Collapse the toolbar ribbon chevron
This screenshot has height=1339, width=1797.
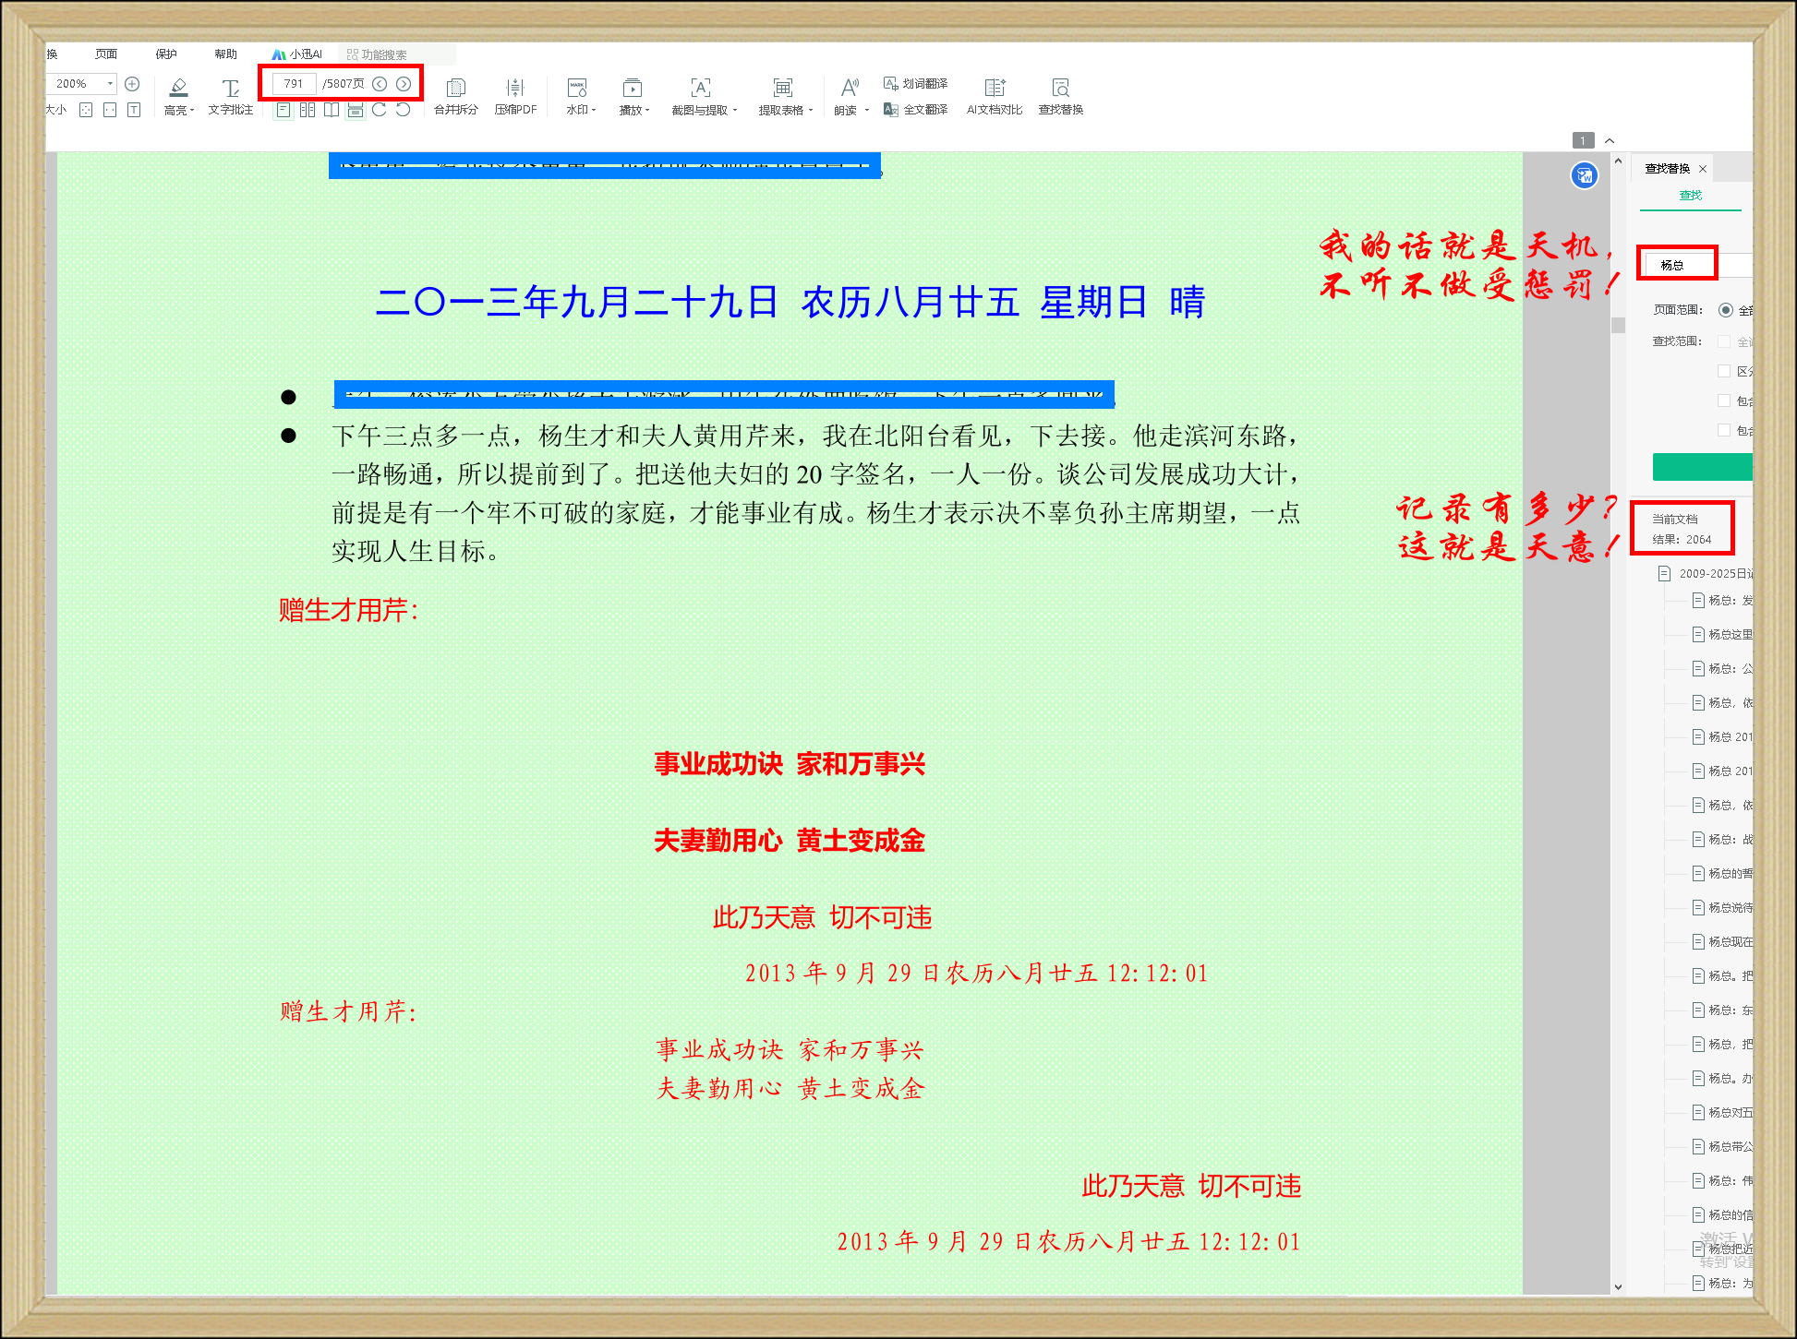[x=1610, y=140]
